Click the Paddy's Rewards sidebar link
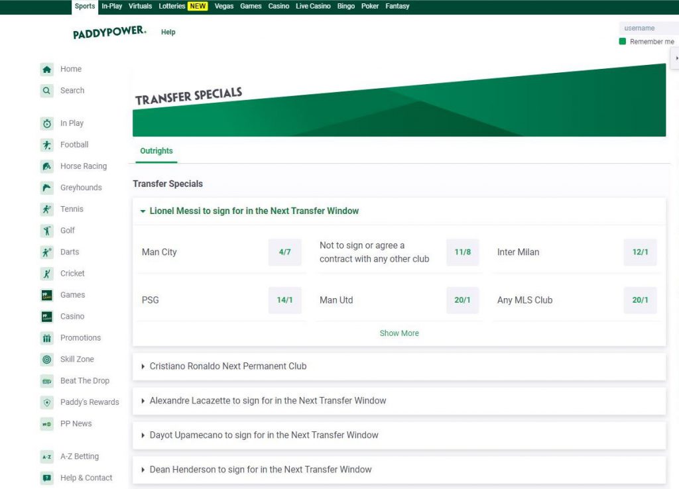The image size is (679, 489). 90,402
